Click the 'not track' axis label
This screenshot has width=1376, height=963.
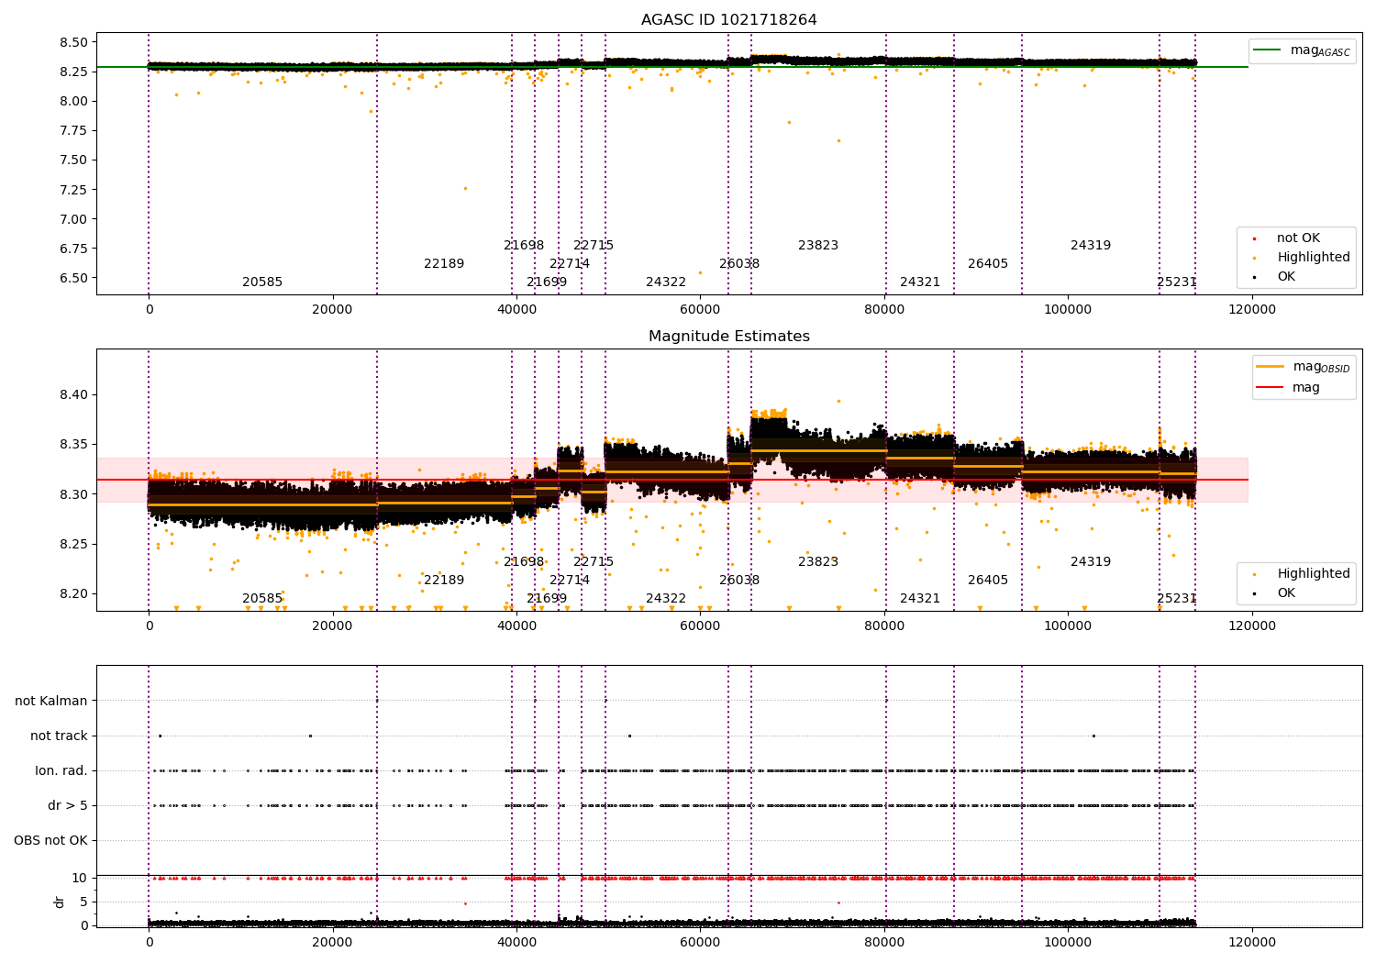coord(59,736)
